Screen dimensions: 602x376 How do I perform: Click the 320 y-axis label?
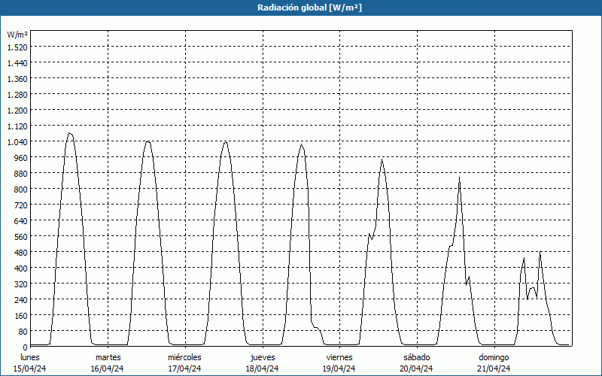tap(21, 284)
